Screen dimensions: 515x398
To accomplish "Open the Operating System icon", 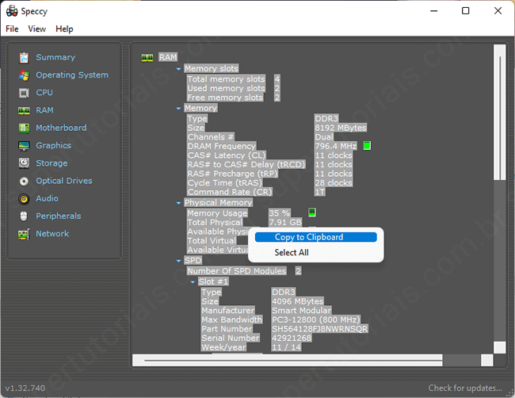I will click(x=24, y=75).
